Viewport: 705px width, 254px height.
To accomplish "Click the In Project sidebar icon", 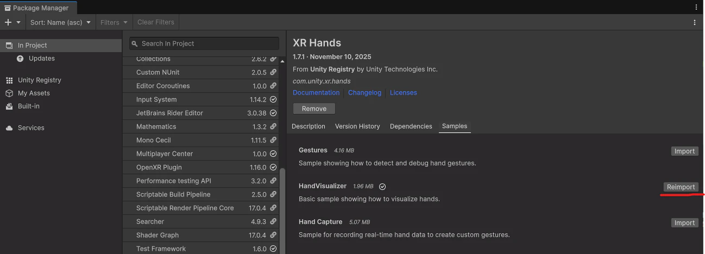I will (9, 45).
